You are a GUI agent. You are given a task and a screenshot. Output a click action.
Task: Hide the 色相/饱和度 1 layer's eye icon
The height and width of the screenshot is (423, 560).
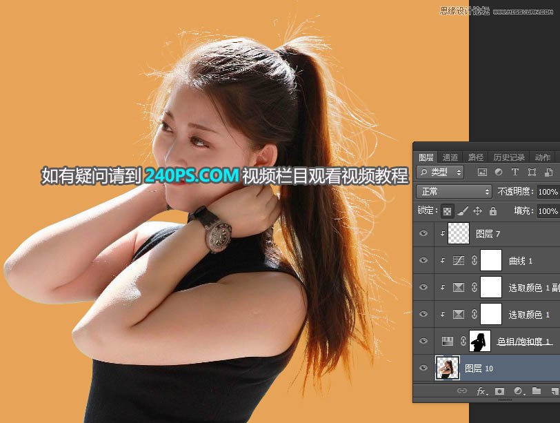(x=423, y=341)
